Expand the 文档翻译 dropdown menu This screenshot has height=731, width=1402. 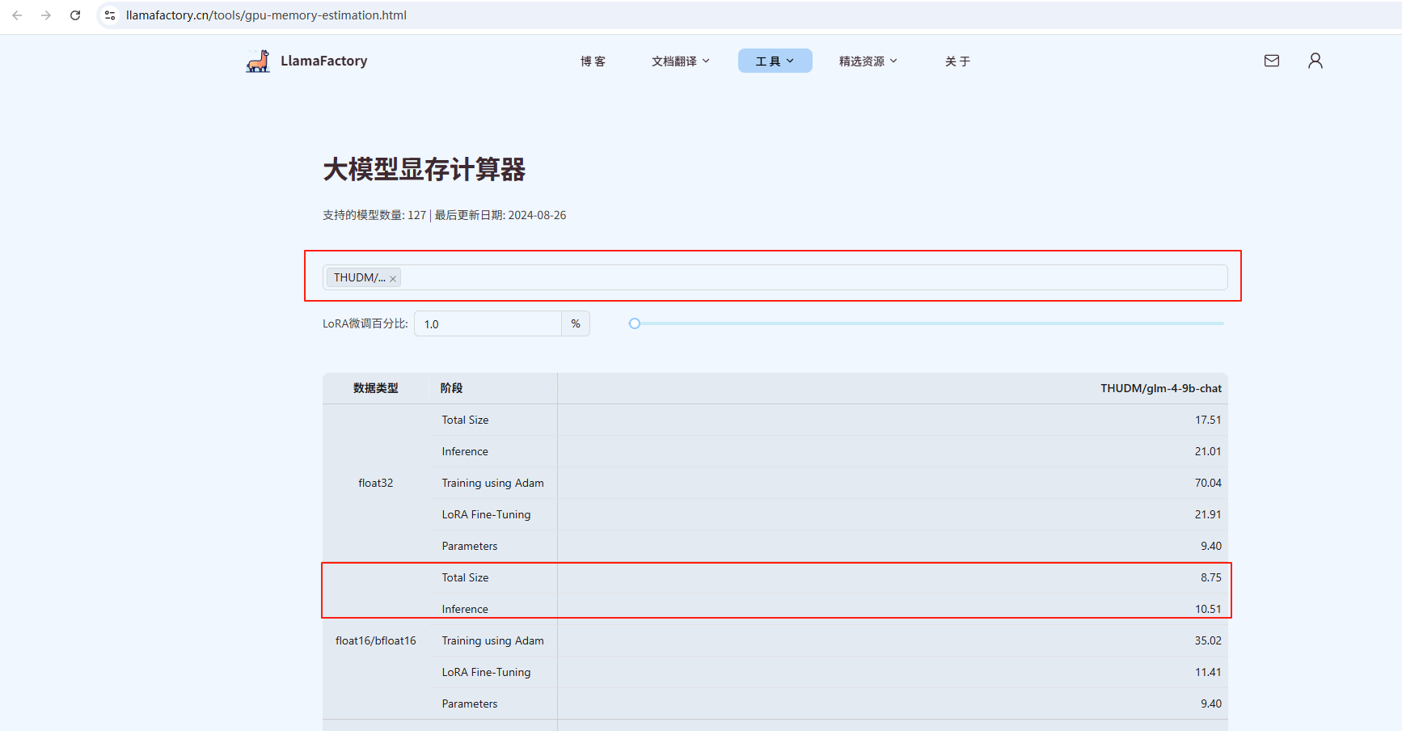(681, 61)
